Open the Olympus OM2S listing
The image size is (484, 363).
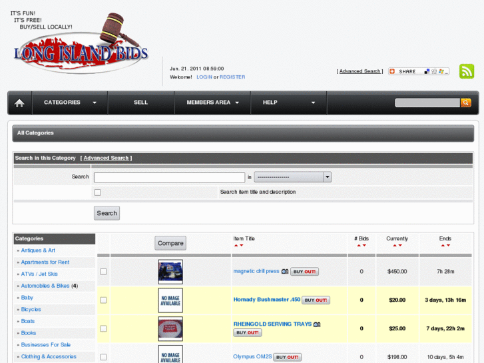tap(252, 357)
